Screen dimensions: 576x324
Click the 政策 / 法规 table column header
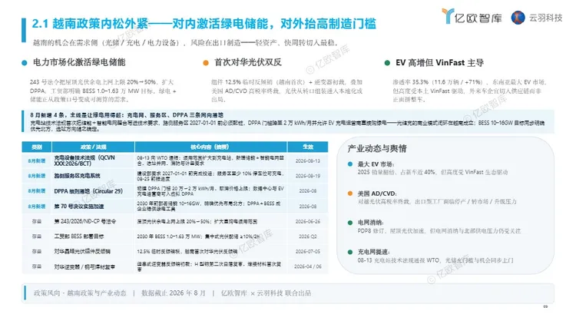[93, 147]
